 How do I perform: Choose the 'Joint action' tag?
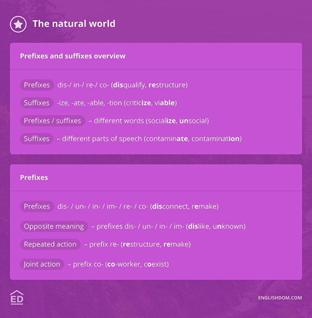tap(42, 264)
